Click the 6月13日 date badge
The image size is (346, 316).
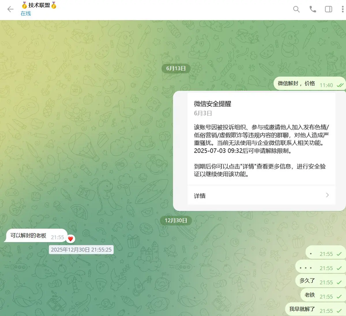(176, 68)
